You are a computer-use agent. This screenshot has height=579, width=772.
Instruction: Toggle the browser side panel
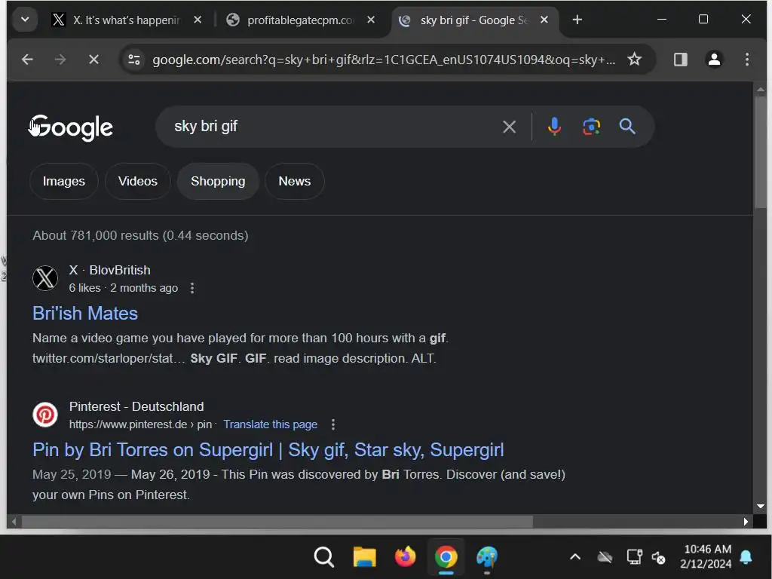681,60
